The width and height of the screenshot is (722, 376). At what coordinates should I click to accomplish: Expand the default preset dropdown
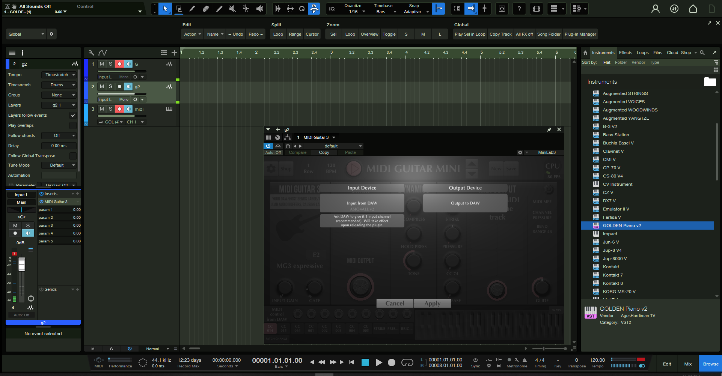pyautogui.click(x=360, y=146)
